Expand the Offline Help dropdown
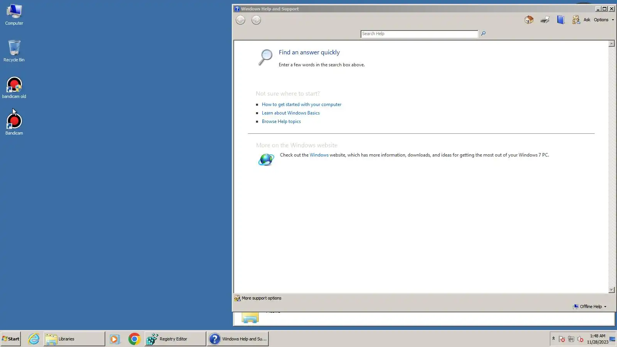Screen dimensions: 617x347 590,307
